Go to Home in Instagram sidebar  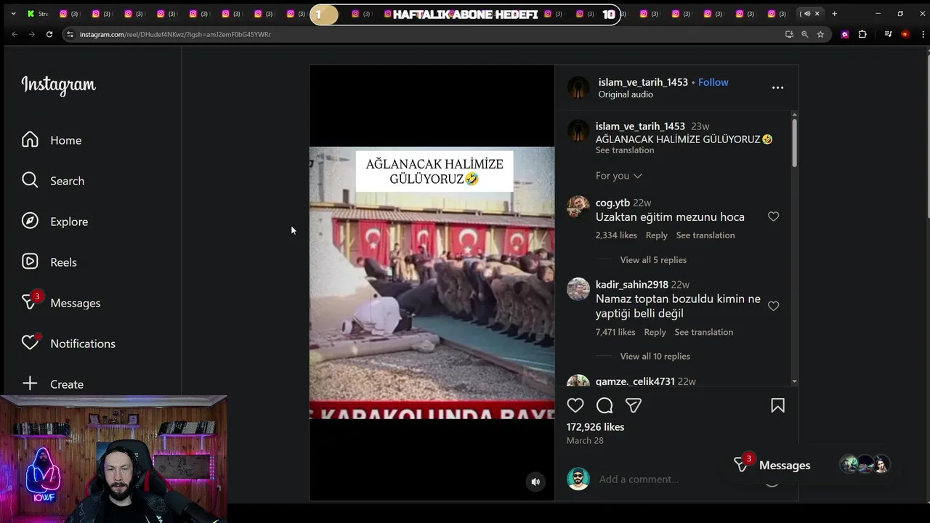point(52,140)
